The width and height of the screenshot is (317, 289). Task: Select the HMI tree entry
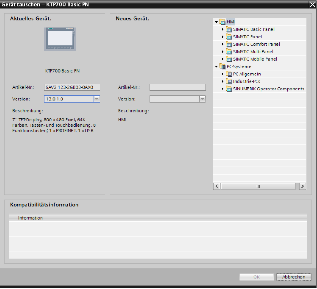(231, 22)
